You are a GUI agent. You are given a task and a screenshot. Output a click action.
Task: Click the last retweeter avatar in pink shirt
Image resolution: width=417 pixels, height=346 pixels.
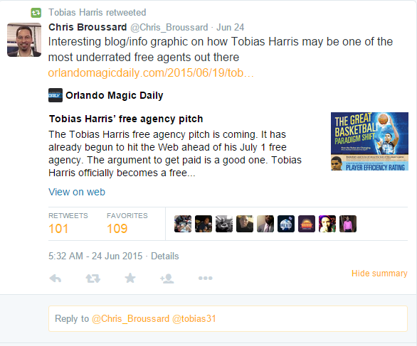point(348,224)
